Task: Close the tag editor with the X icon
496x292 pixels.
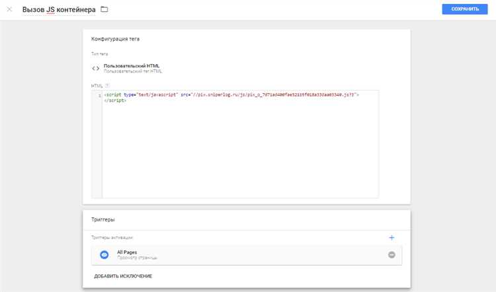Action: pos(9,9)
